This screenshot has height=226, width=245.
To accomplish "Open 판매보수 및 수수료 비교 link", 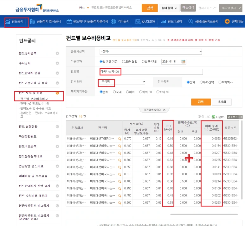I will click(35, 108).
